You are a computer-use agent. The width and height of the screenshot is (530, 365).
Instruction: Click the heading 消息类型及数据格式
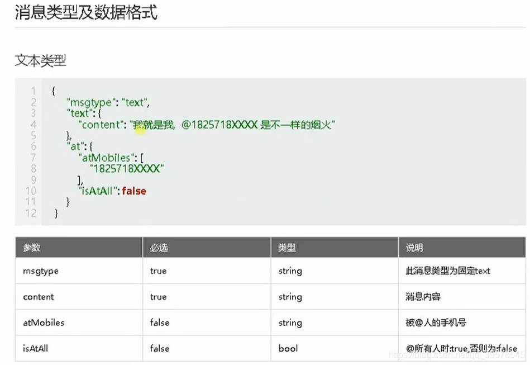click(86, 12)
